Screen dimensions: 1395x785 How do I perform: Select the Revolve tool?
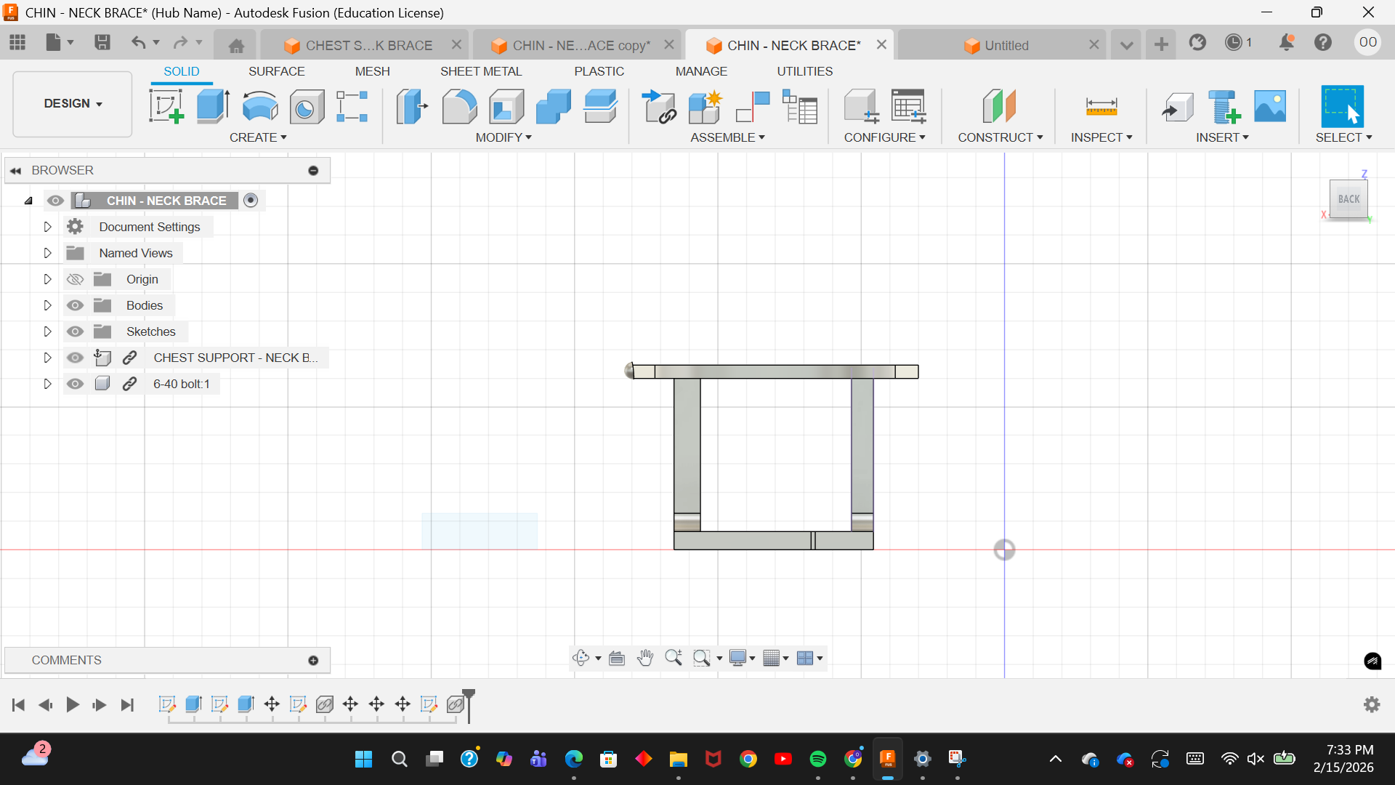coord(259,107)
